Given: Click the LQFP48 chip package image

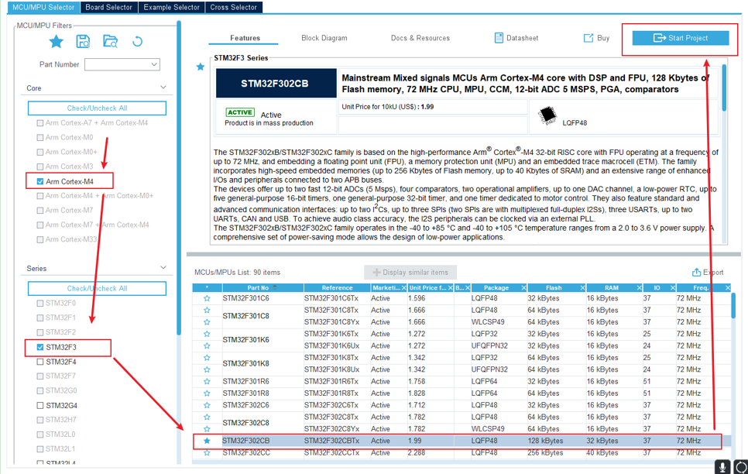Looking at the screenshot, I should (547, 116).
